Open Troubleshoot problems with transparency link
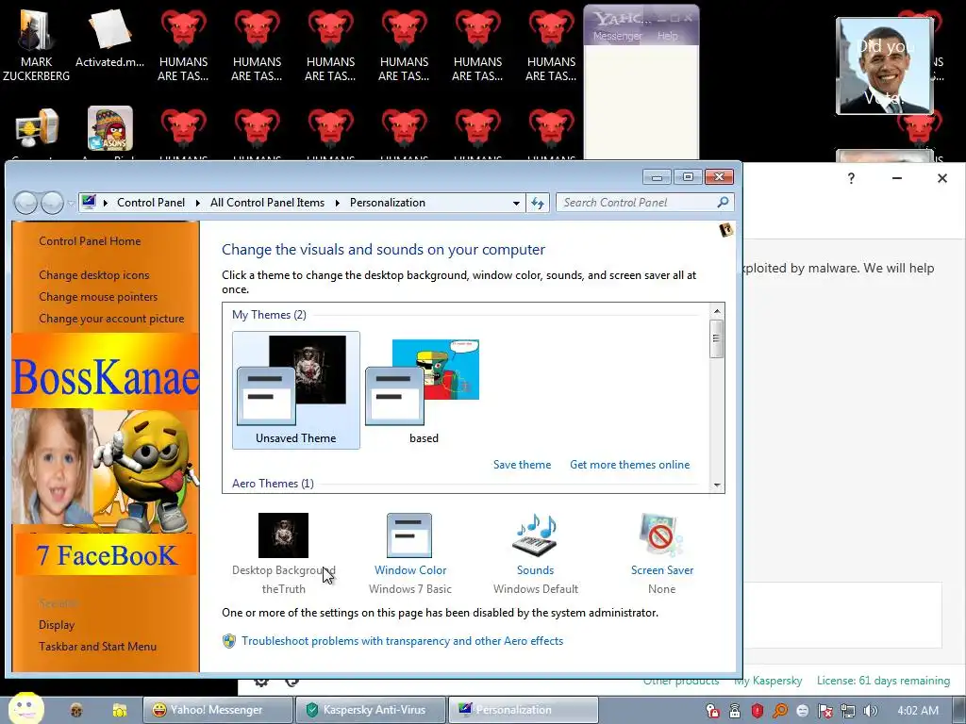966x724 pixels. [x=402, y=641]
